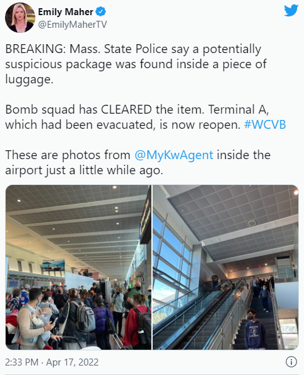Click the gray backpack in left photo
304x375 pixels.
(x=84, y=317)
